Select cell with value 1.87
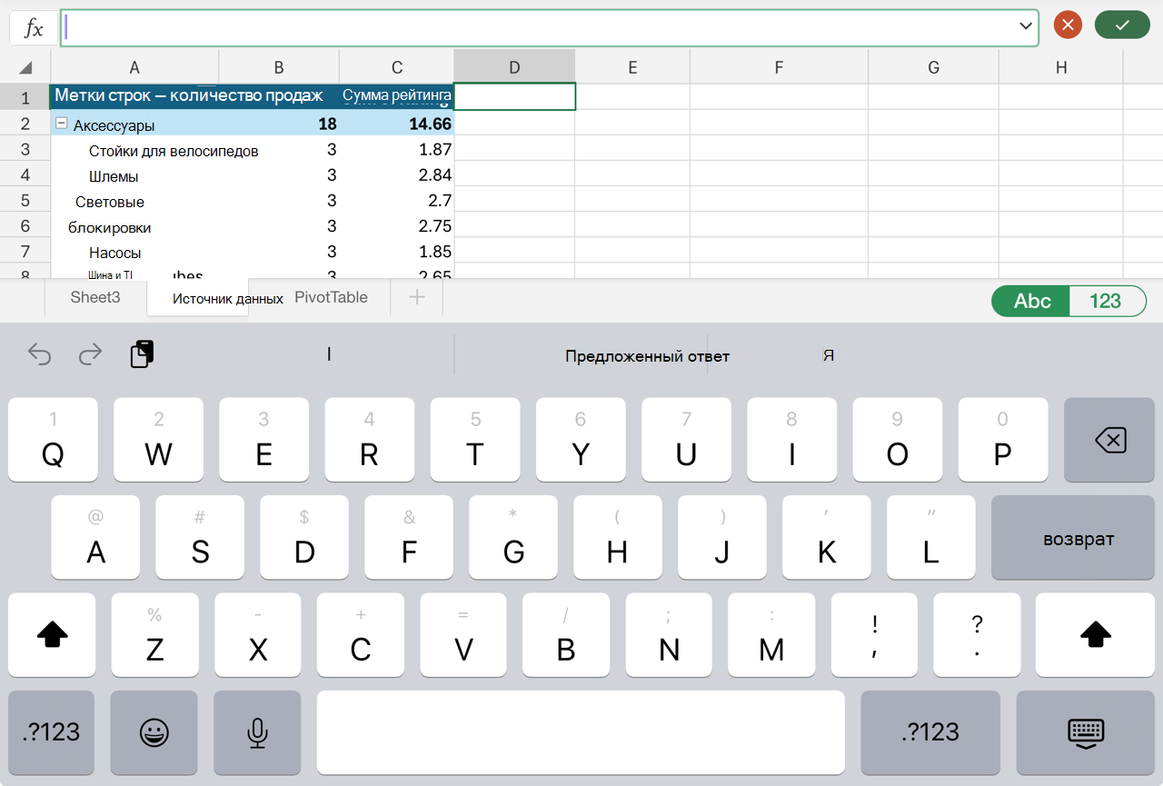This screenshot has height=786, width=1163. tap(396, 150)
